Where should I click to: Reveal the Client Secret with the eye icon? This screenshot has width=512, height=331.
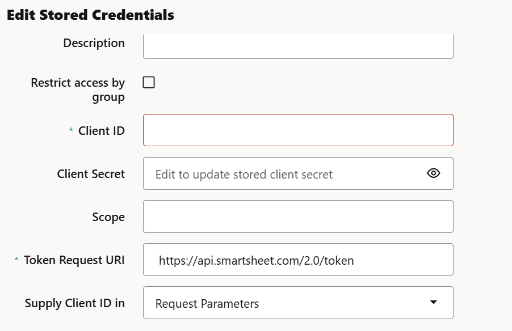click(x=434, y=173)
